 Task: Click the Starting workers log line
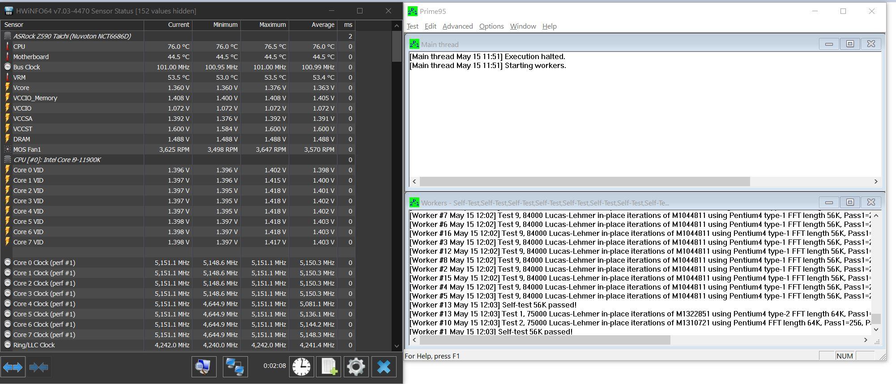488,65
